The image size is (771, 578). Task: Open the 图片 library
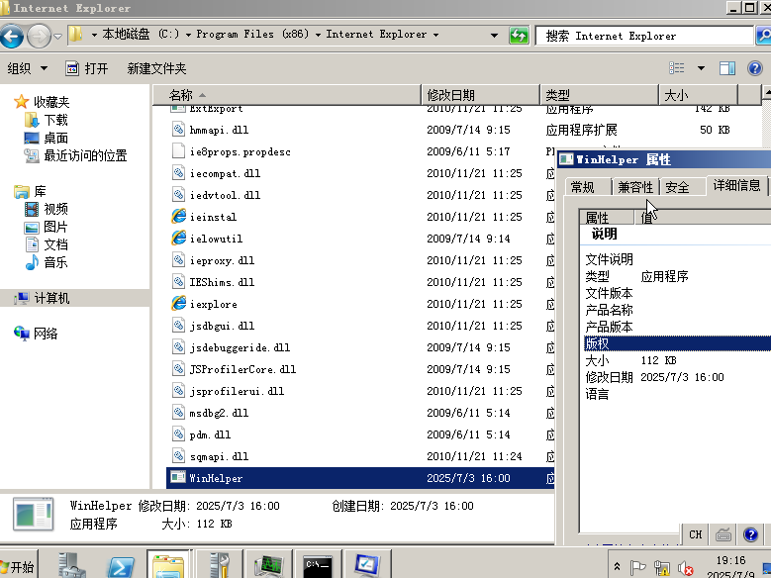coord(55,227)
